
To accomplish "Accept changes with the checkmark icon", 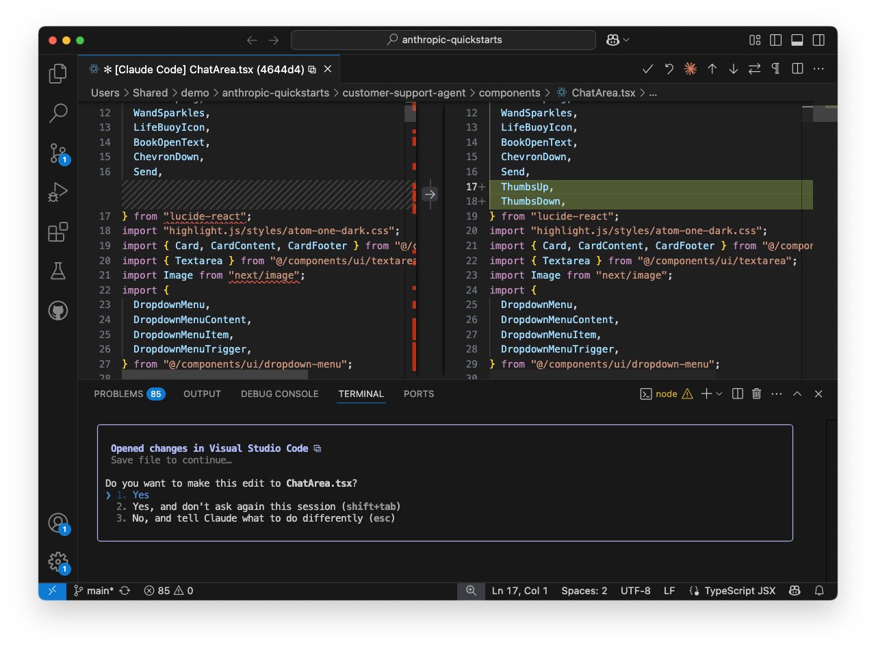I will (647, 68).
